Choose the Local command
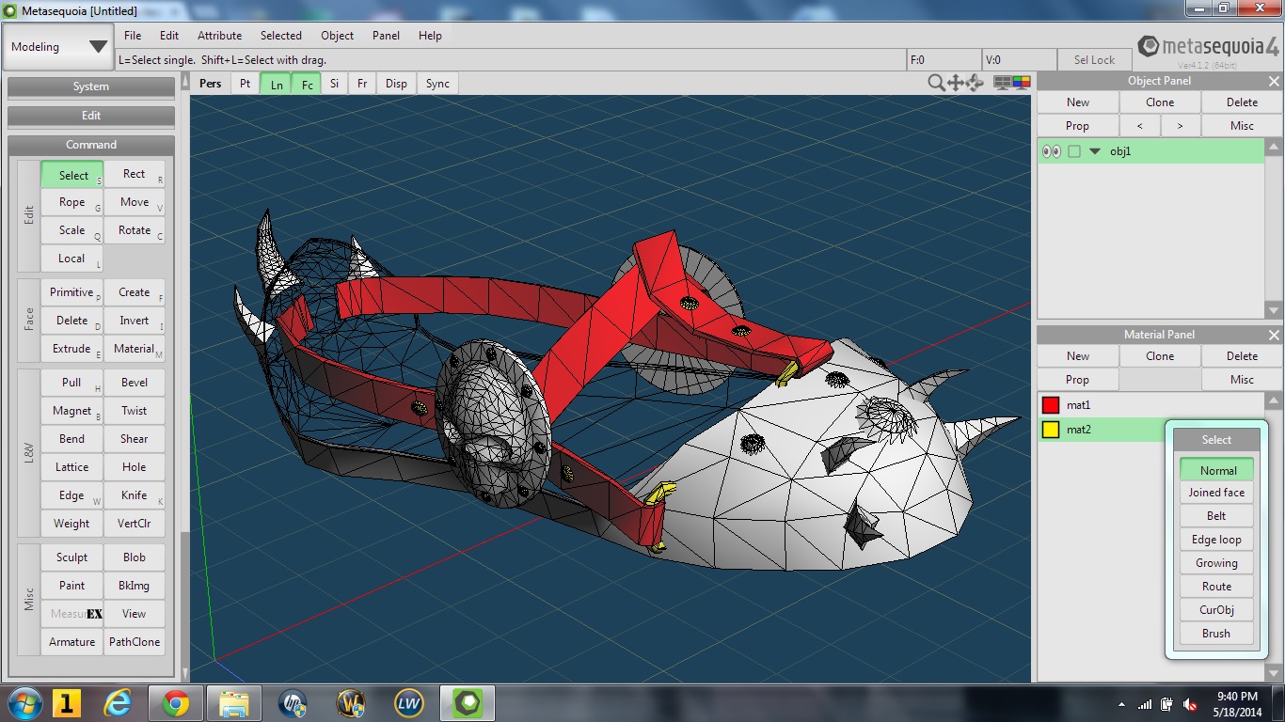This screenshot has height=722, width=1285. (x=71, y=259)
